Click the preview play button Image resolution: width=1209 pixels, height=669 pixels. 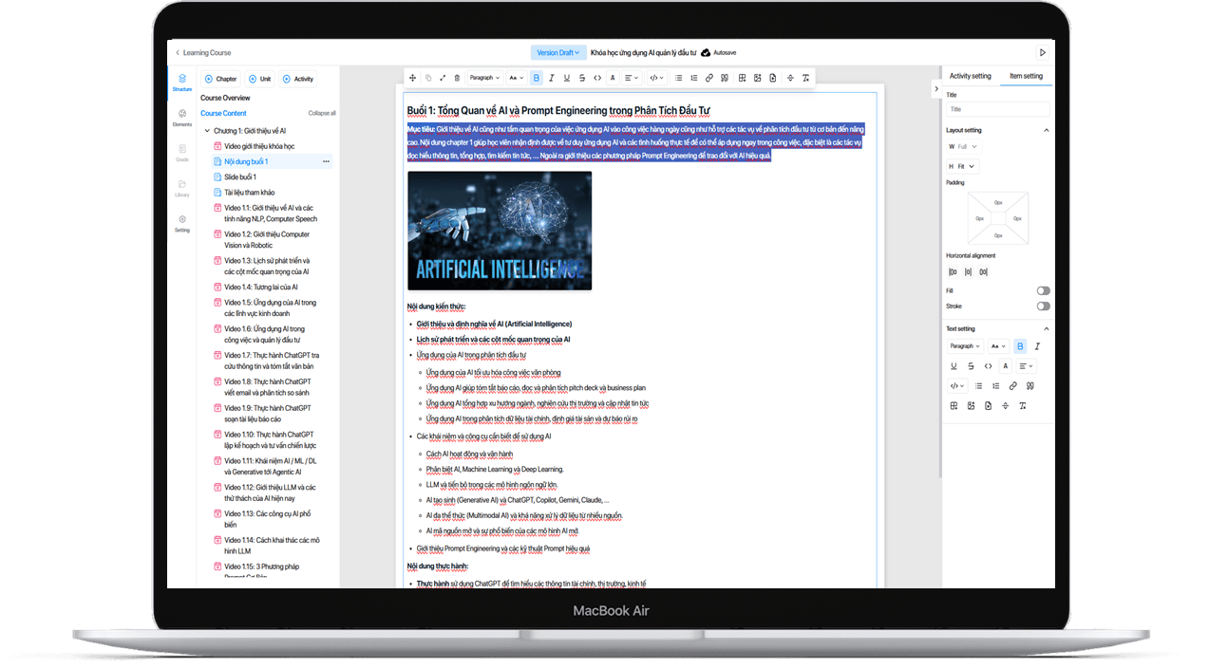coord(1042,52)
